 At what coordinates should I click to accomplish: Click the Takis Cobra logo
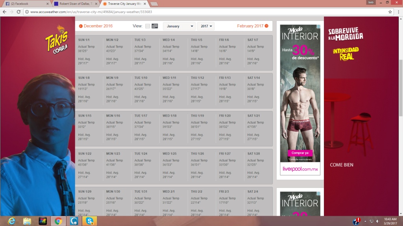(57, 40)
